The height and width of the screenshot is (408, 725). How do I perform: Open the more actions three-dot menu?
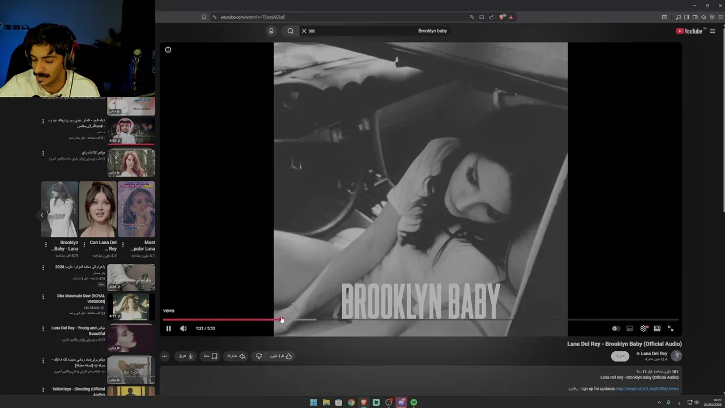[164, 356]
